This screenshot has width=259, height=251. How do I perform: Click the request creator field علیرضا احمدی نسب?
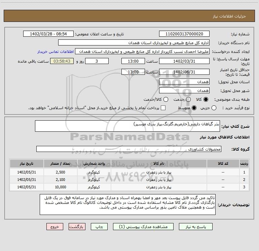pyautogui.click(x=142, y=52)
